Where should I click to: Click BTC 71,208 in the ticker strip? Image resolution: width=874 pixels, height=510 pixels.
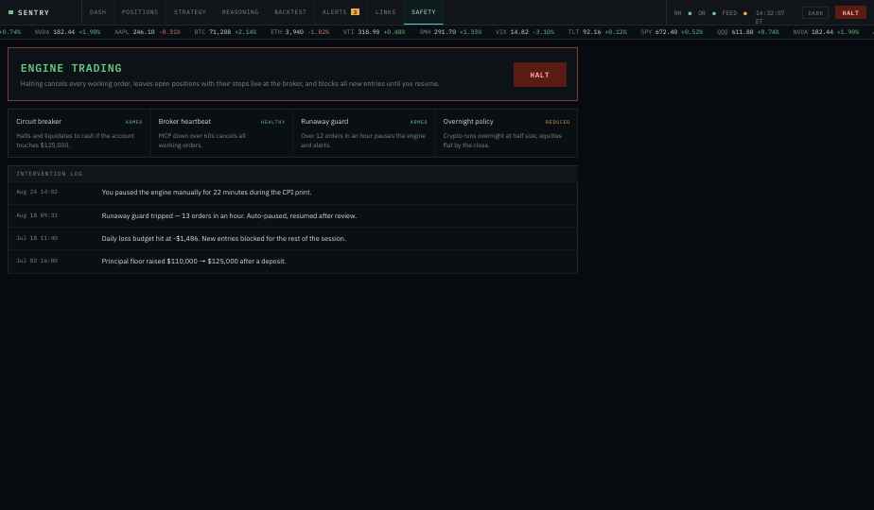(x=225, y=32)
